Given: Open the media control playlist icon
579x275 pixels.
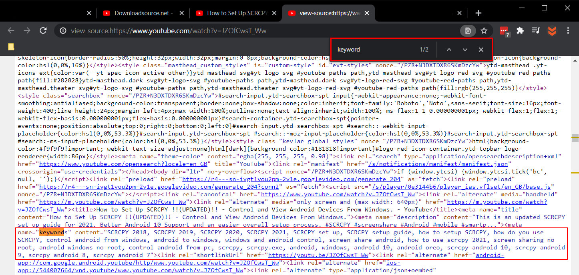Looking at the screenshot, I should click(536, 31).
